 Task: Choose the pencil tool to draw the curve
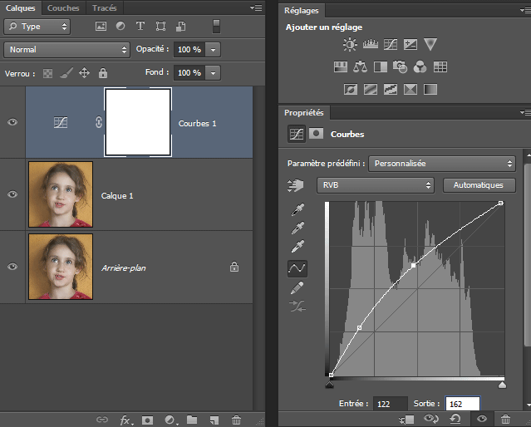pos(296,287)
